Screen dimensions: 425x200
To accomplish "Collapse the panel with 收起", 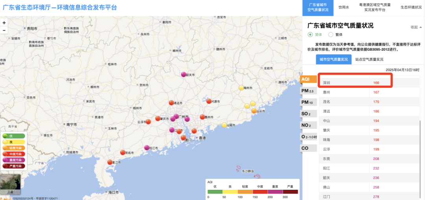I will click(416, 27).
